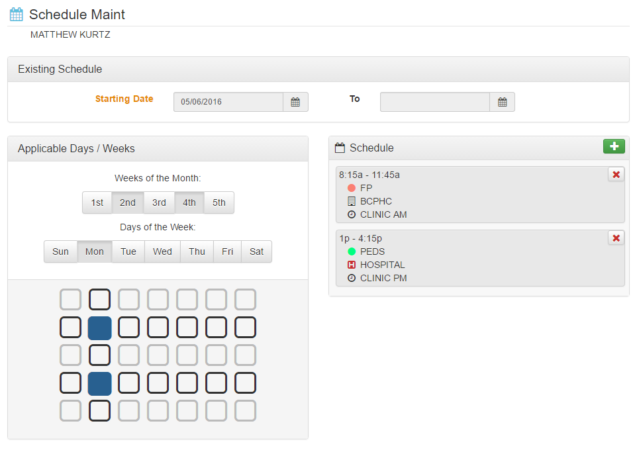Image resolution: width=637 pixels, height=452 pixels.
Task: Check the first checkbox in the second grid row
Action: click(70, 327)
